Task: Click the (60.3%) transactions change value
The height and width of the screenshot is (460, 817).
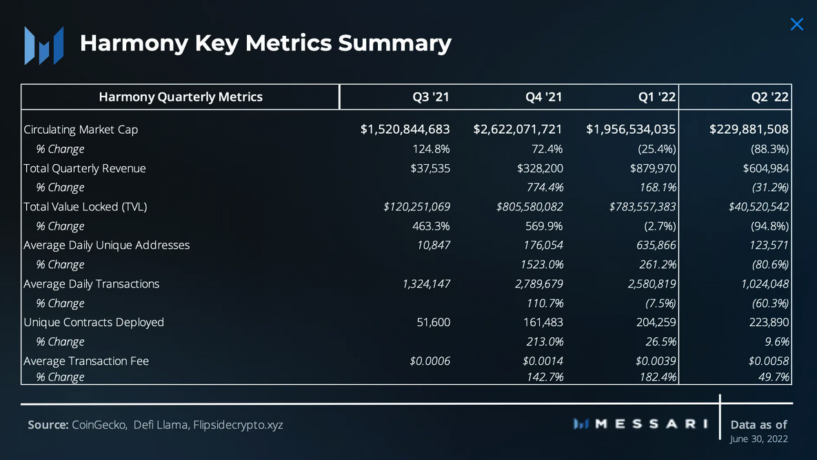Action: coord(770,303)
